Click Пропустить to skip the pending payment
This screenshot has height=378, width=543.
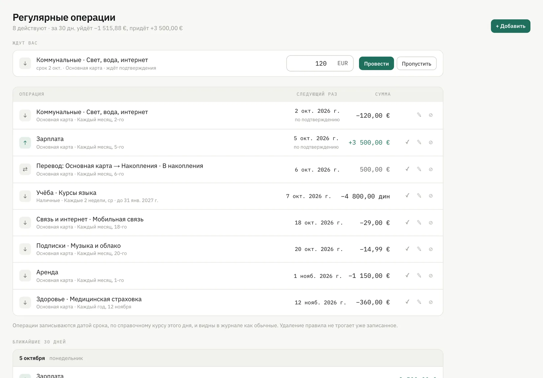point(416,63)
